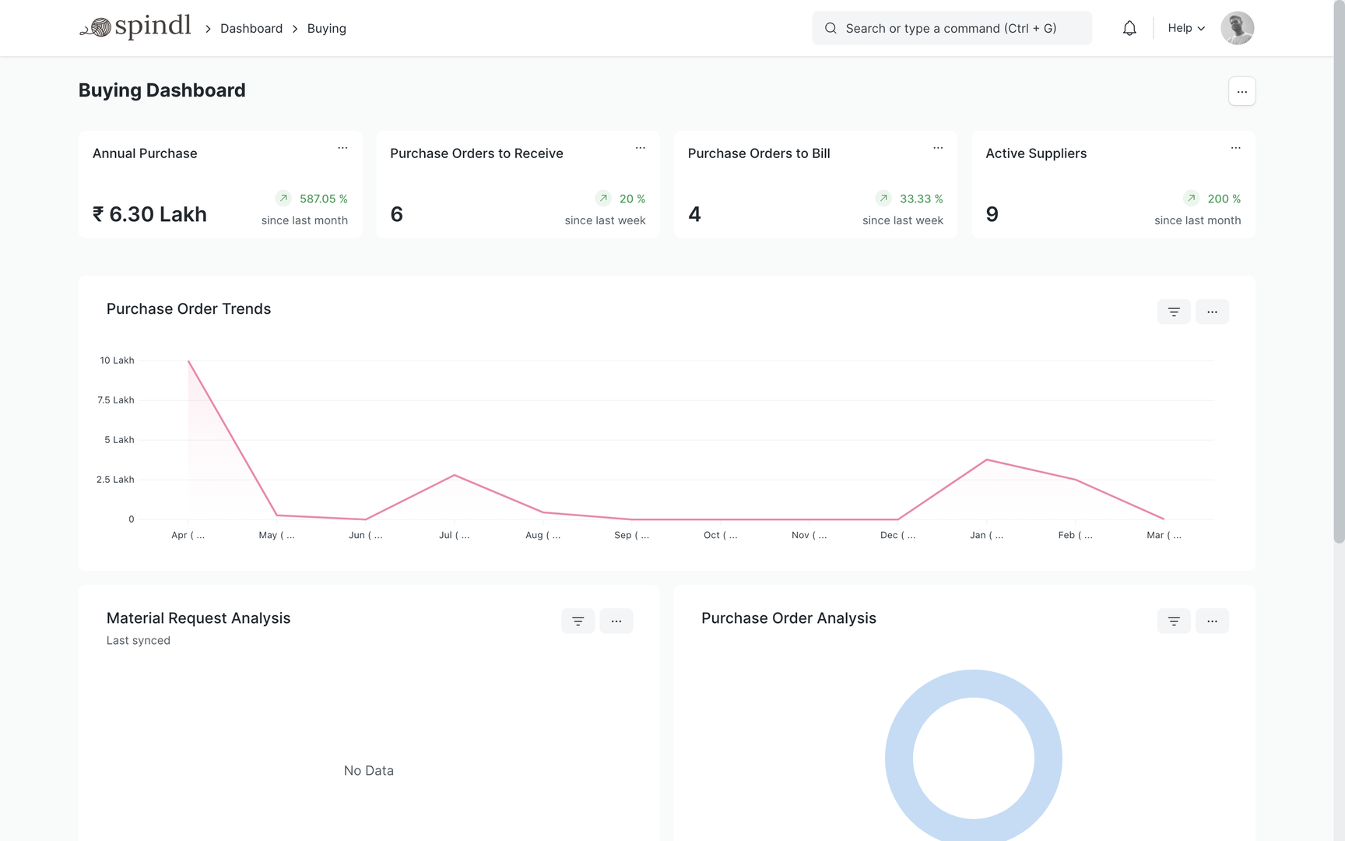Click Active Suppliers value 9
Screen dimensions: 1345x841
tap(992, 214)
